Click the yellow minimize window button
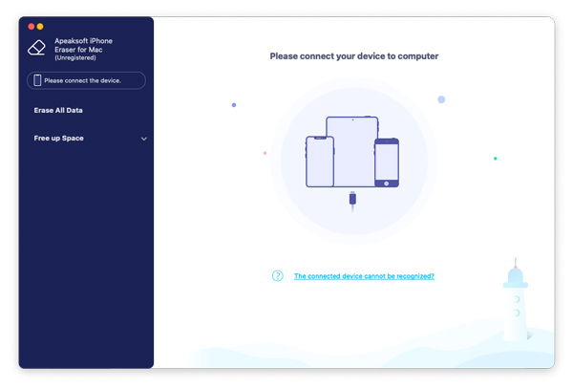Image resolution: width=573 pixels, height=389 pixels. pyautogui.click(x=40, y=27)
